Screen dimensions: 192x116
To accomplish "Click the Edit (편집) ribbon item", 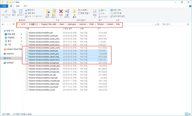I will pos(101,13).
